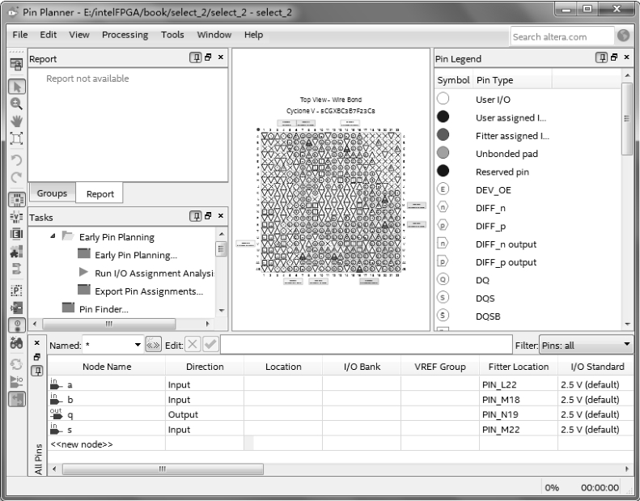Viewport: 640px width, 501px height.
Task: Open the Processing menu
Action: coord(125,35)
